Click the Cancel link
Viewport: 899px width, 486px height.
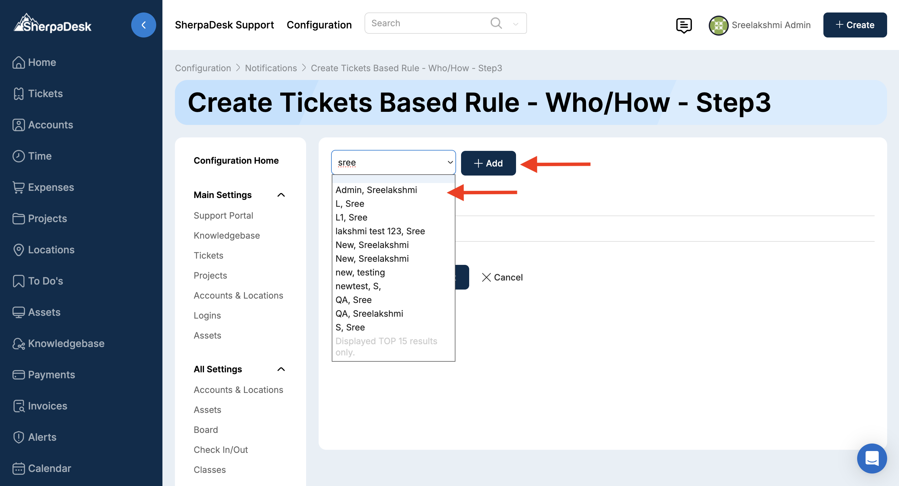502,277
